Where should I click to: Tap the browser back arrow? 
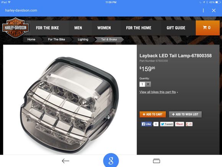(65, 161)
